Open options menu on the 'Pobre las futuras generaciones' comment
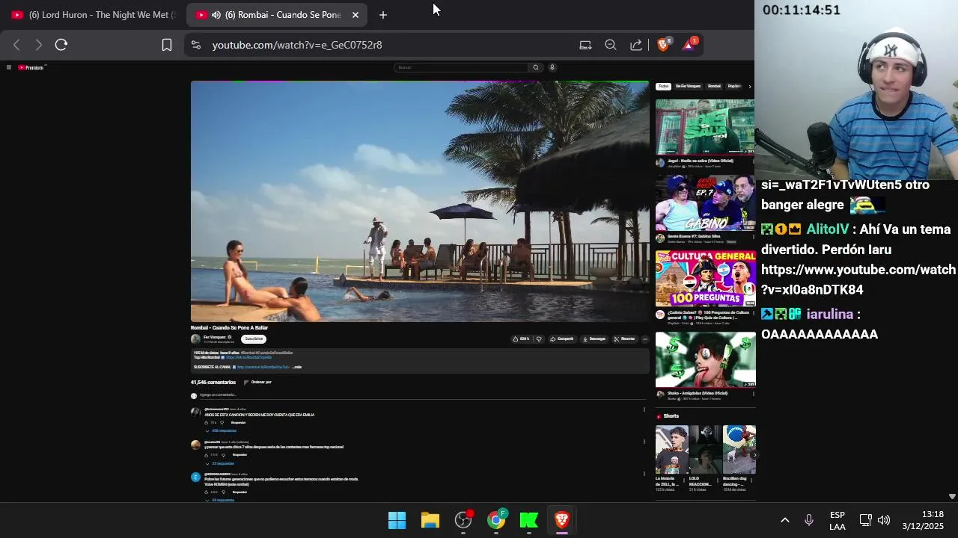Viewport: 958px width, 538px height. coord(644,474)
